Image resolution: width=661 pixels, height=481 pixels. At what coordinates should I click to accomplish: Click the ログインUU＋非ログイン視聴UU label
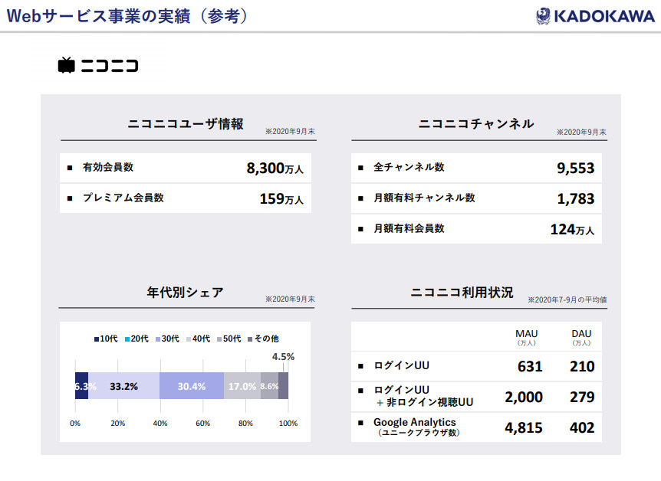pyautogui.click(x=423, y=396)
